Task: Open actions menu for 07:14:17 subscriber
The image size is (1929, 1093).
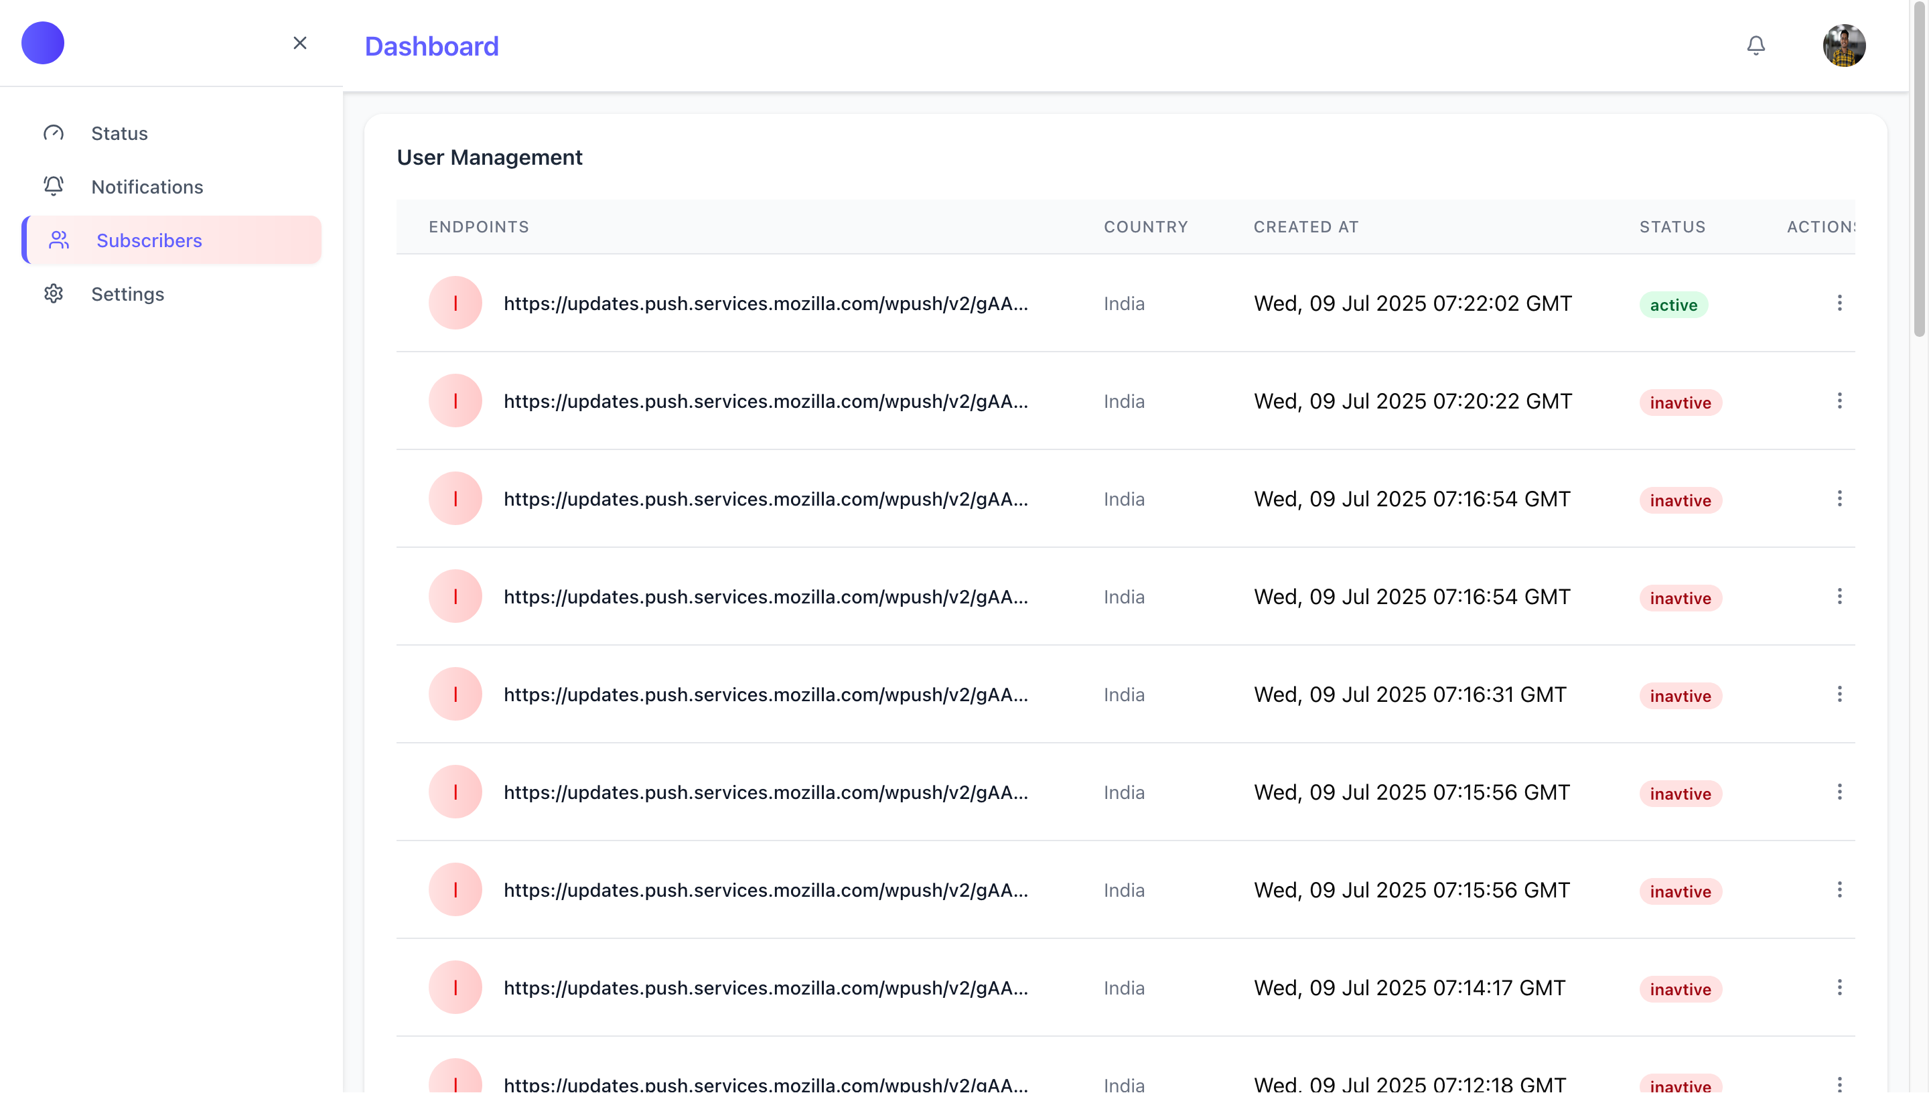Action: 1840,988
